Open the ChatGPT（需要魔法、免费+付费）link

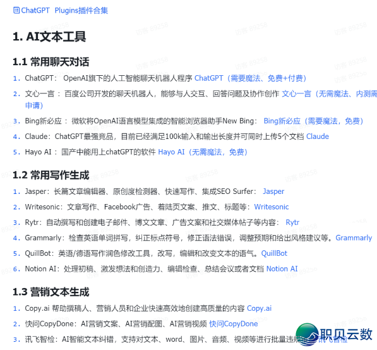pos(250,78)
